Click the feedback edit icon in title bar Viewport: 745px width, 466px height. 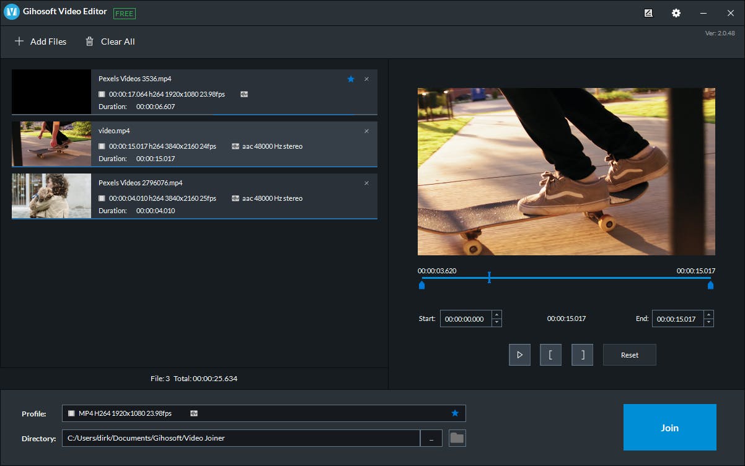coord(648,13)
